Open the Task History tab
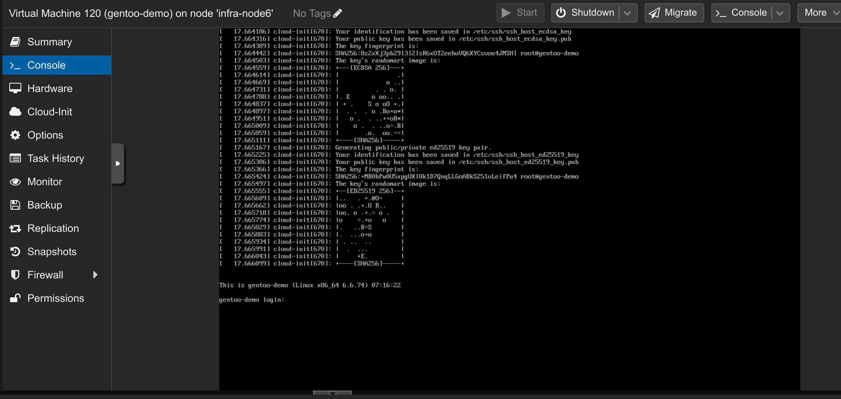The height and width of the screenshot is (399, 841). tap(56, 158)
